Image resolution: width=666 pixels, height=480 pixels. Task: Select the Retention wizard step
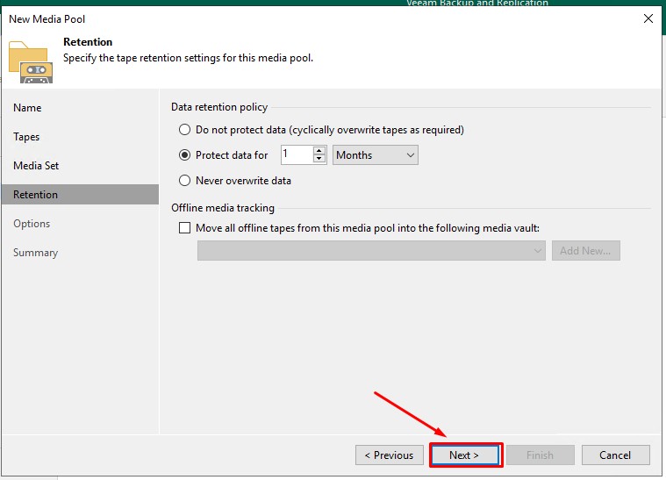(x=35, y=195)
